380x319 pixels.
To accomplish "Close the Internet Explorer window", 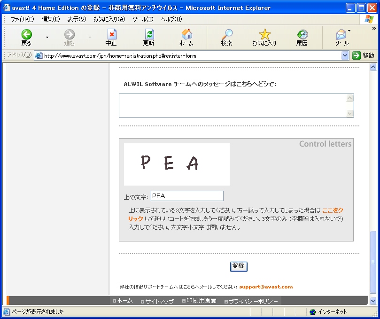I will point(372,8).
